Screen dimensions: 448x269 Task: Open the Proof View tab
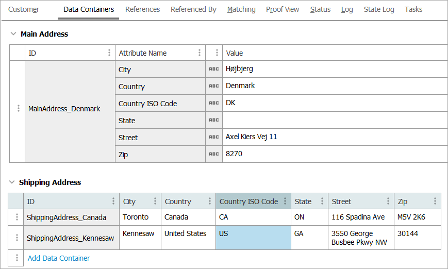[283, 9]
